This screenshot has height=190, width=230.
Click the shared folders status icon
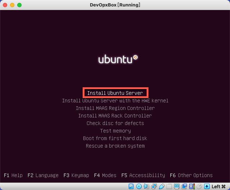pyautogui.click(x=169, y=186)
